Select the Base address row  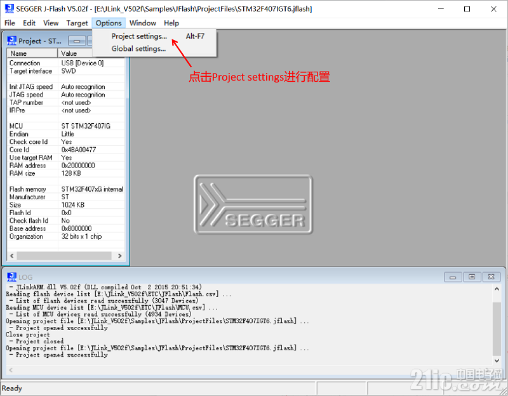click(66, 228)
